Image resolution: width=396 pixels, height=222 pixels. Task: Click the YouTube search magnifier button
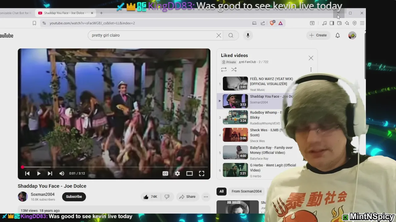(231, 35)
